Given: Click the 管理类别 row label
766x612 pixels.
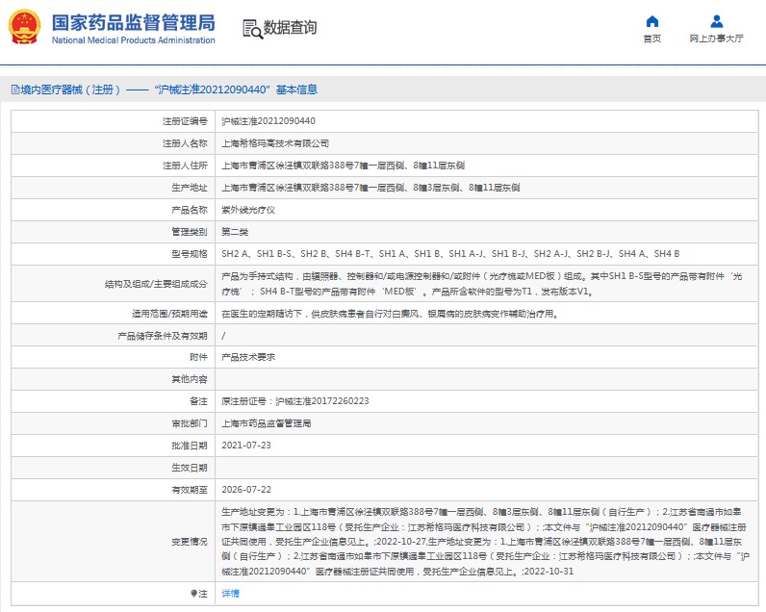Looking at the screenshot, I should tap(190, 232).
